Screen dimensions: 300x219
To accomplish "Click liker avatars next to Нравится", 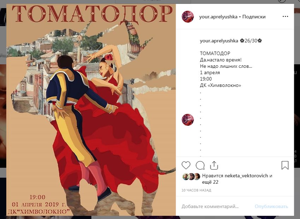I will (191, 177).
